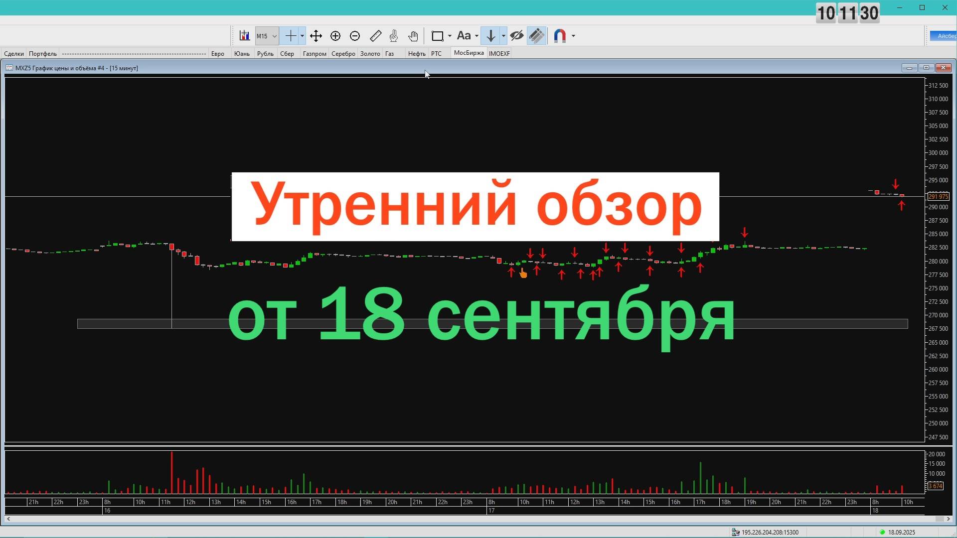Activate the hand scroll tool
The height and width of the screenshot is (538, 957).
tap(413, 35)
